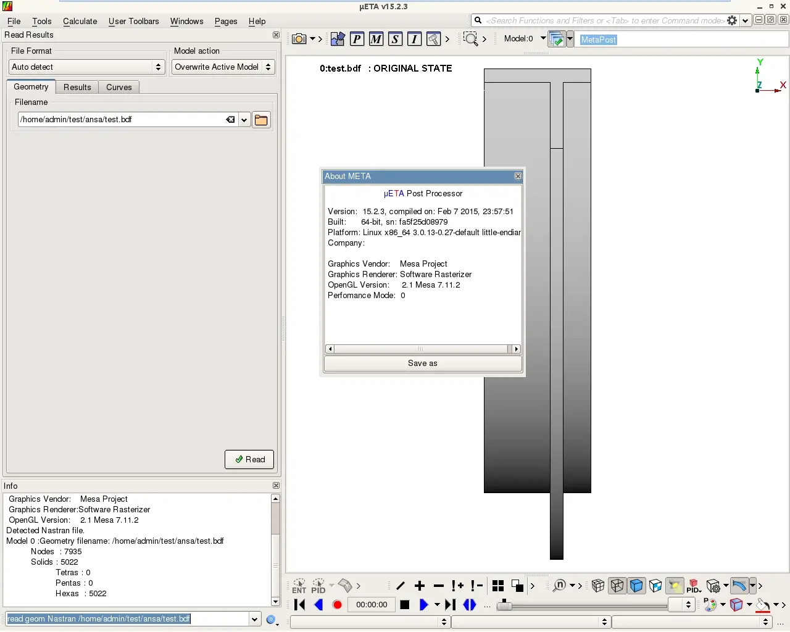Select the P toolbar button
The image size is (790, 632).
357,39
